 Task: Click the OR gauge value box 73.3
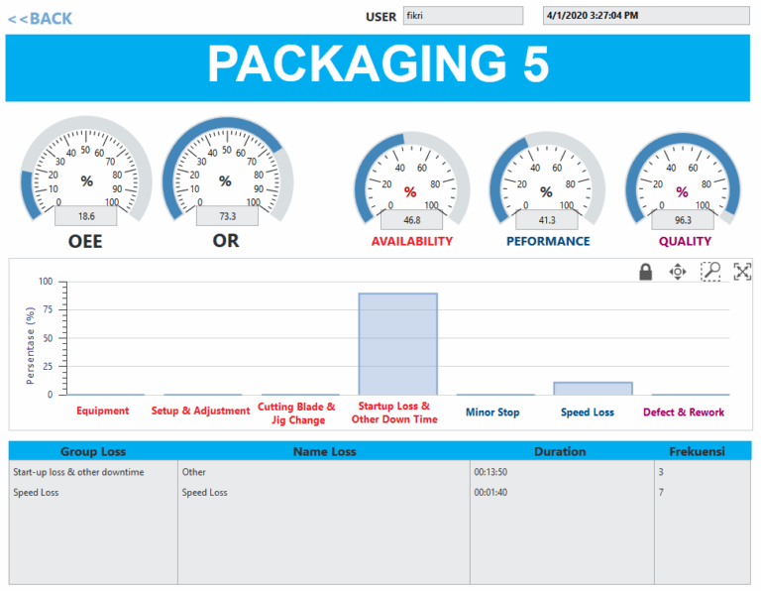(x=227, y=216)
